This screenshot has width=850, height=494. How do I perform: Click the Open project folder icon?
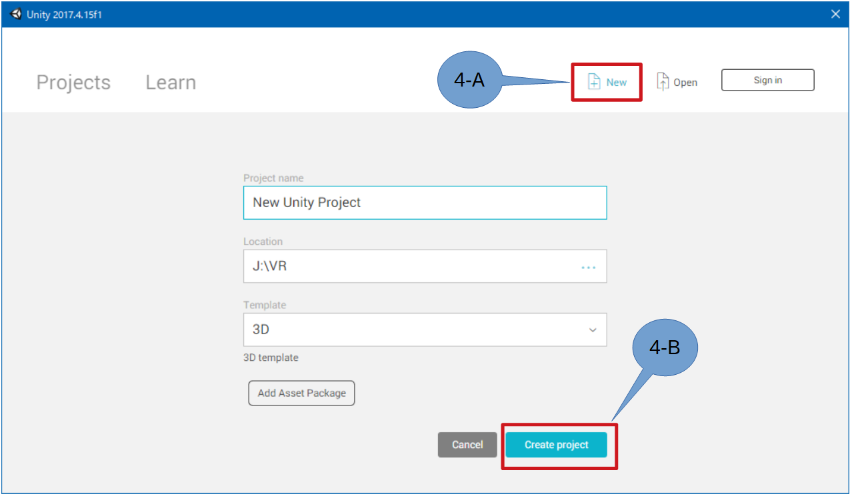[663, 82]
